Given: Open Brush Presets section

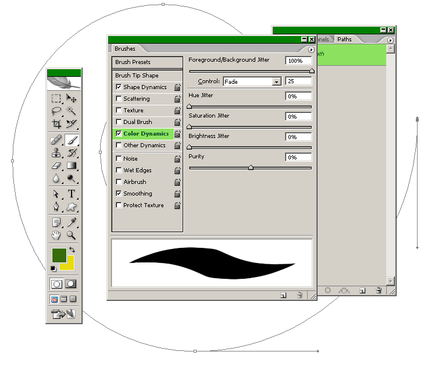Looking at the screenshot, I should pyautogui.click(x=147, y=62).
